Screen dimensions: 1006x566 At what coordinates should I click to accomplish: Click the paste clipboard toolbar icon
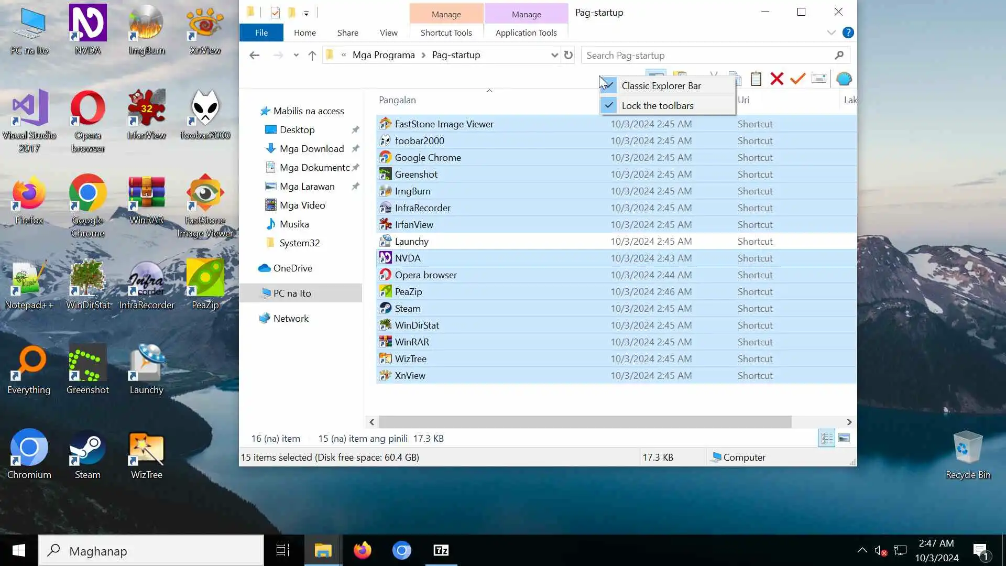click(756, 79)
